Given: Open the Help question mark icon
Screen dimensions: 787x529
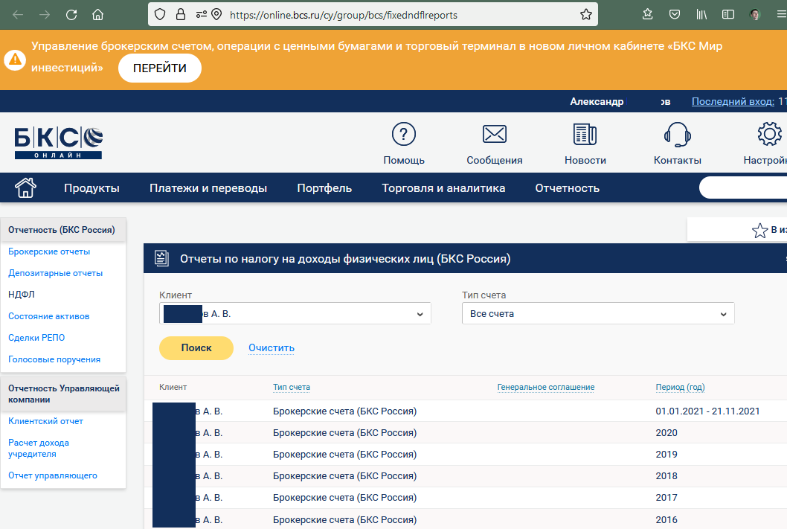Looking at the screenshot, I should click(x=404, y=135).
